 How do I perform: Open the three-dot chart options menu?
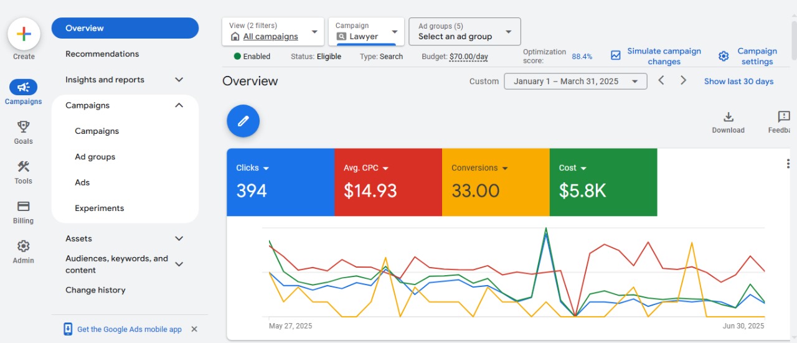tap(788, 164)
